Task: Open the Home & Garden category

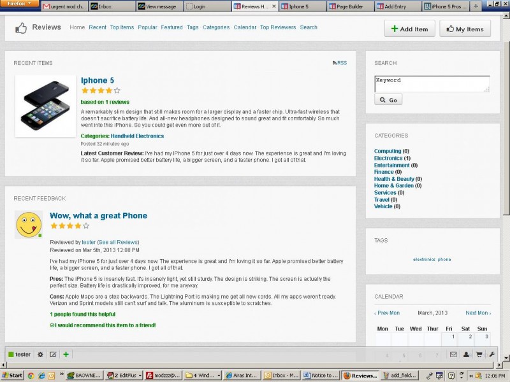Action: click(x=393, y=185)
